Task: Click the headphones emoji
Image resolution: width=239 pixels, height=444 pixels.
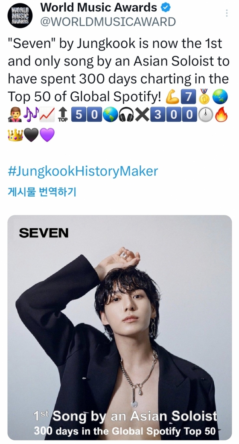Action: [x=126, y=115]
